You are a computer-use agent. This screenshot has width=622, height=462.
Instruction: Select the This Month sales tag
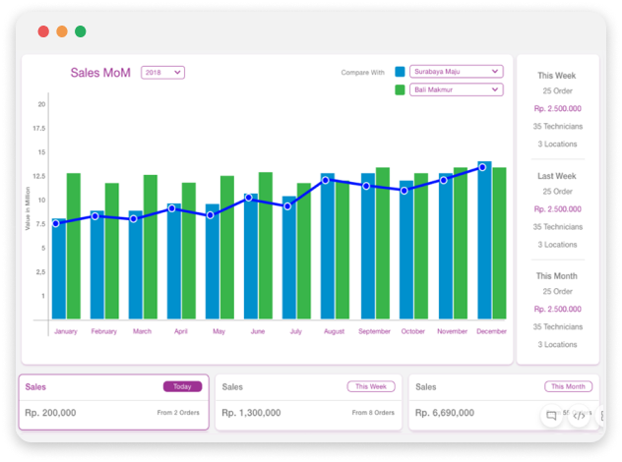tap(570, 386)
